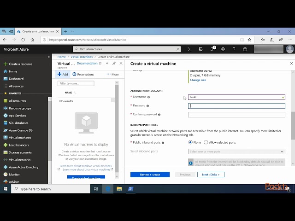The width and height of the screenshot is (295, 221).
Task: Pin the Virtual machines blade
Action: point(114,64)
